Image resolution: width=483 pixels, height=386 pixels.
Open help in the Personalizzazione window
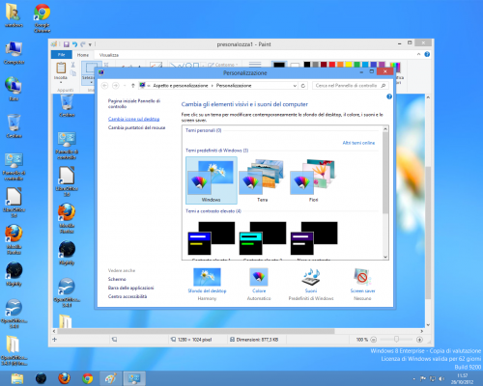(389, 96)
